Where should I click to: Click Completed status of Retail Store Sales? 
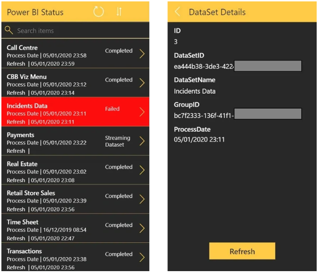pos(119,196)
